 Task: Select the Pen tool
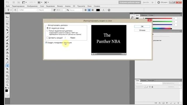[x=7, y=62]
